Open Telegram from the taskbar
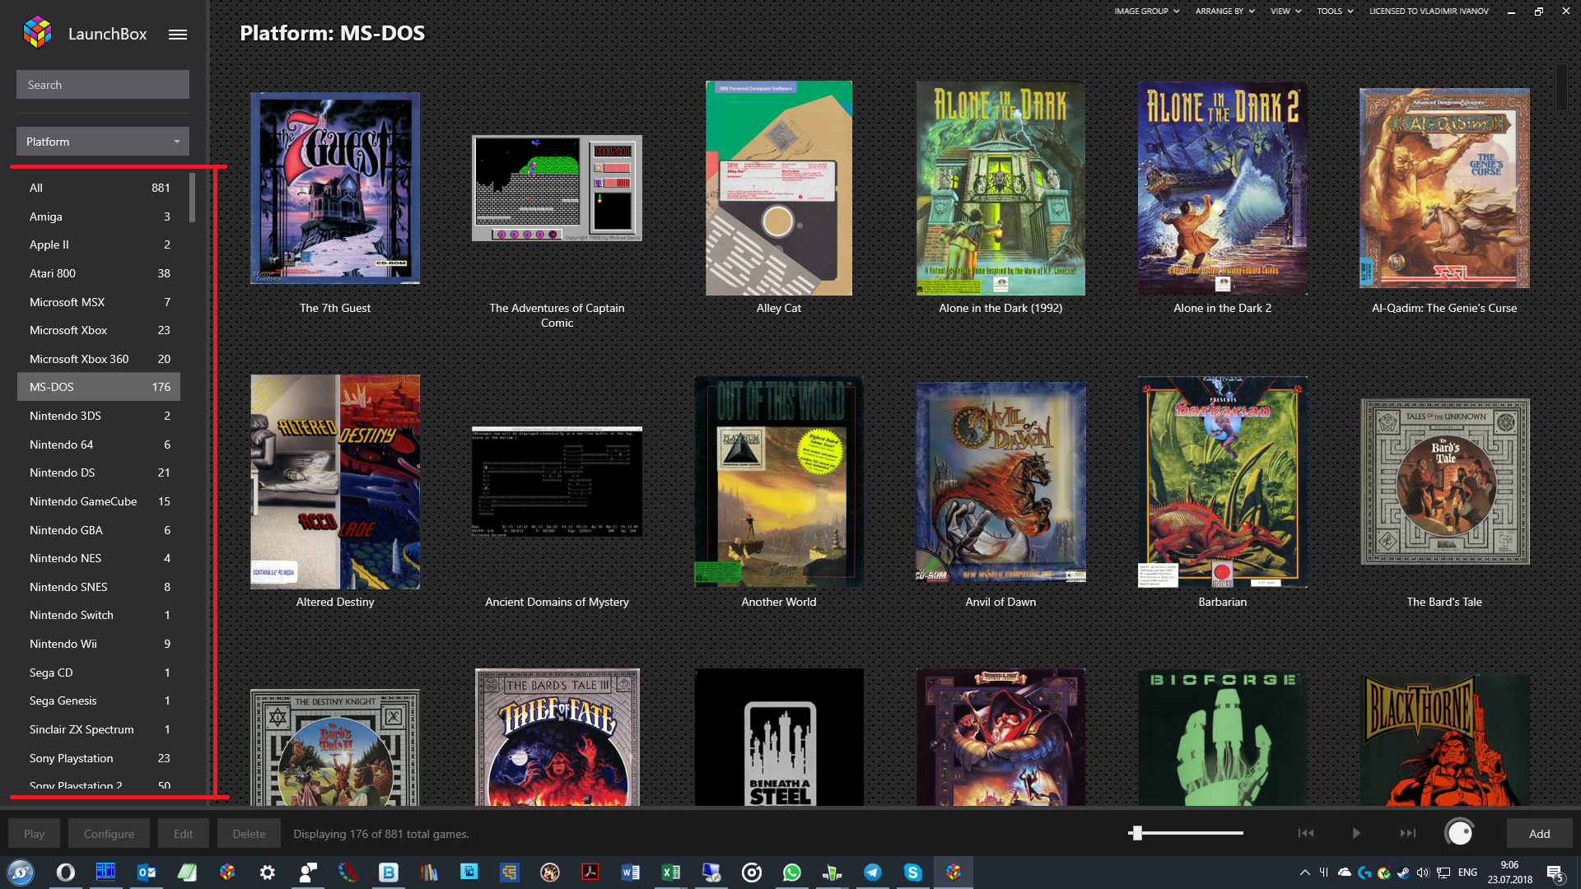This screenshot has width=1581, height=889. tap(873, 873)
